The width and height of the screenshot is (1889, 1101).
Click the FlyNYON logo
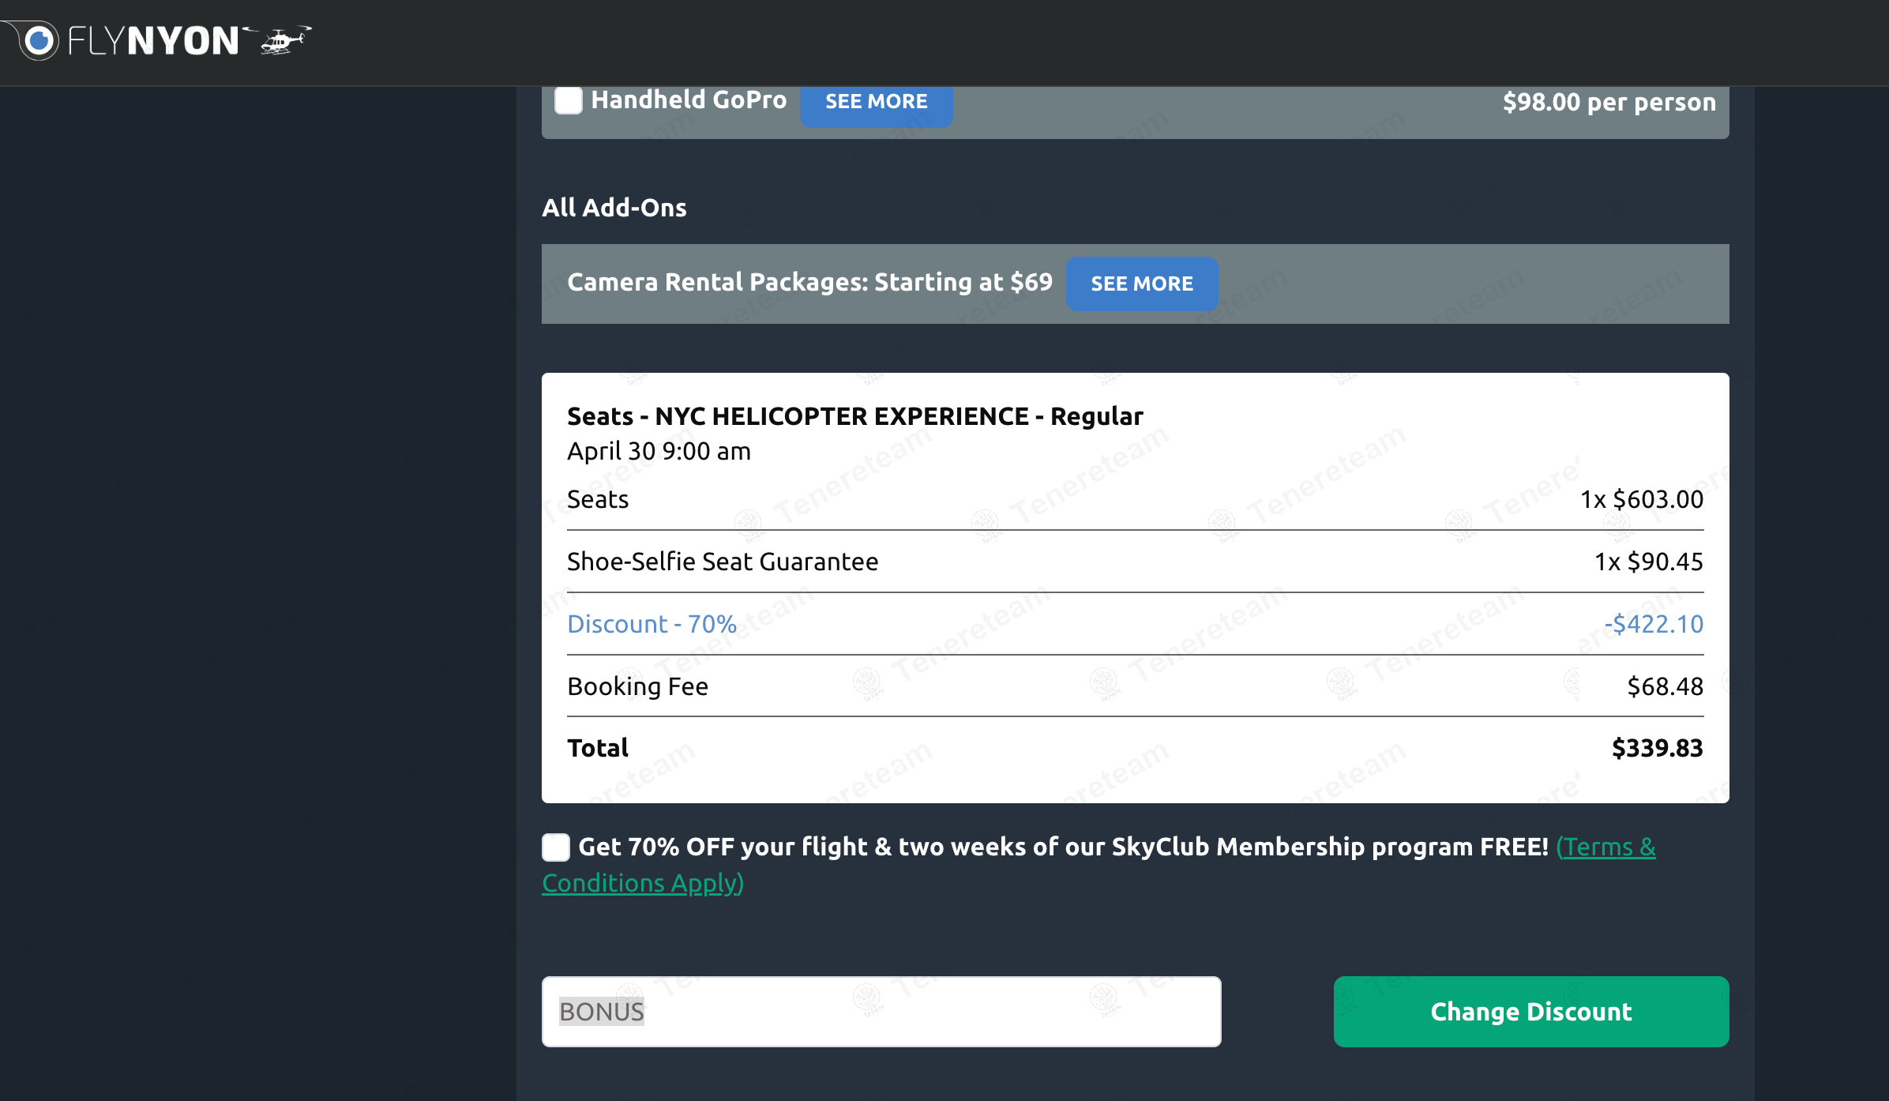(158, 41)
